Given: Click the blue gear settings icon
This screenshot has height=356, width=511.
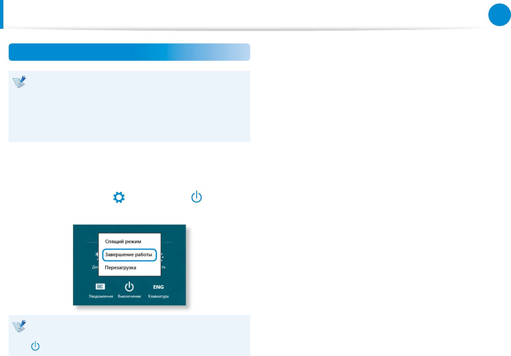Looking at the screenshot, I should pyautogui.click(x=119, y=197).
